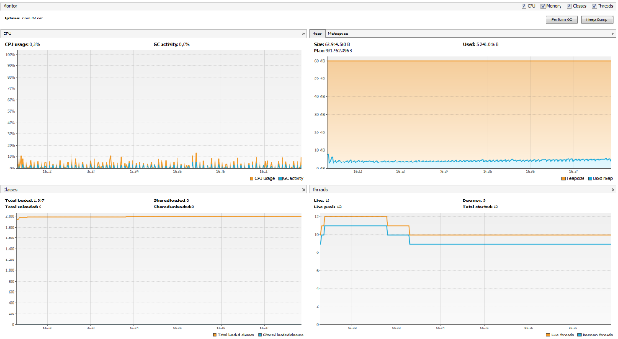
Task: Uncheck the Classes graph checkbox
Action: tap(569, 6)
